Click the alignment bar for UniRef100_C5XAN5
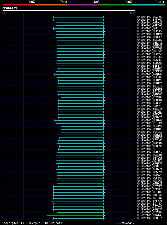The width and height of the screenshot is (167, 225). click(82, 97)
